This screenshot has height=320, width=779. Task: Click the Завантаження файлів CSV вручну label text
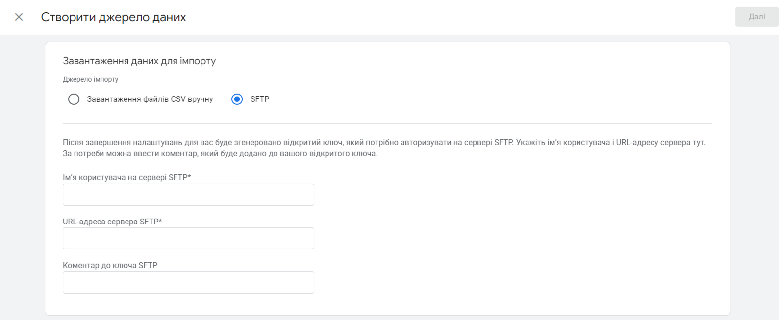(x=150, y=99)
